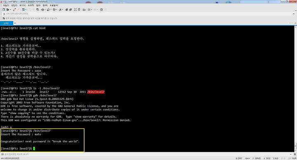The height and width of the screenshot is (160, 297).
Task: Click the ssh://100.100.100.130:22 status text
Action: coord(10,158)
